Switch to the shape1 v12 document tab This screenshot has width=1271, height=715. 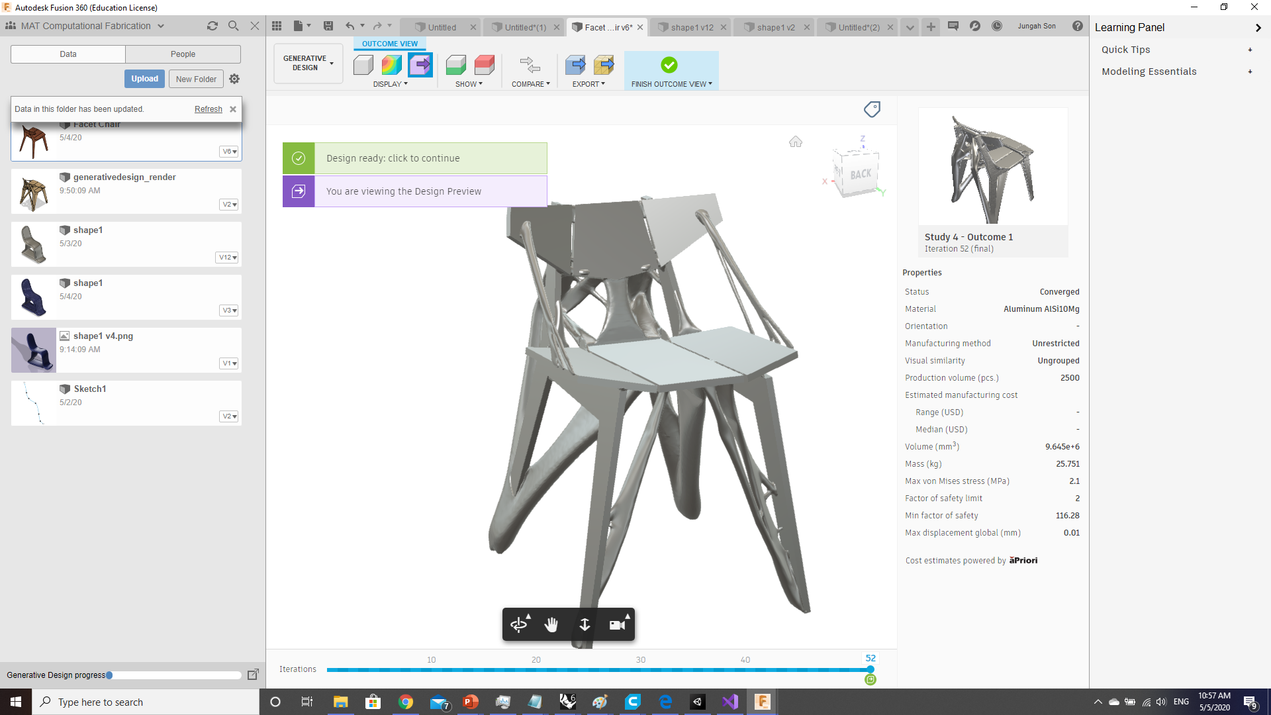point(690,27)
